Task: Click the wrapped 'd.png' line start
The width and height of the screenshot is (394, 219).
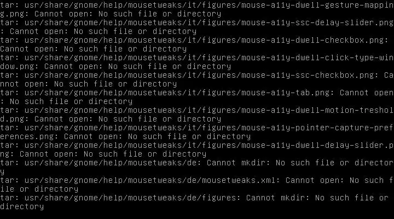Action: (12, 119)
